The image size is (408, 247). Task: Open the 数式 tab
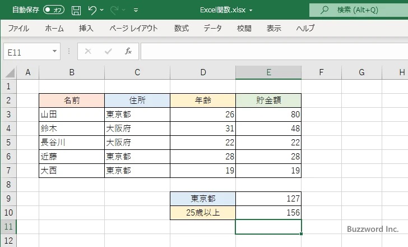pos(182,28)
